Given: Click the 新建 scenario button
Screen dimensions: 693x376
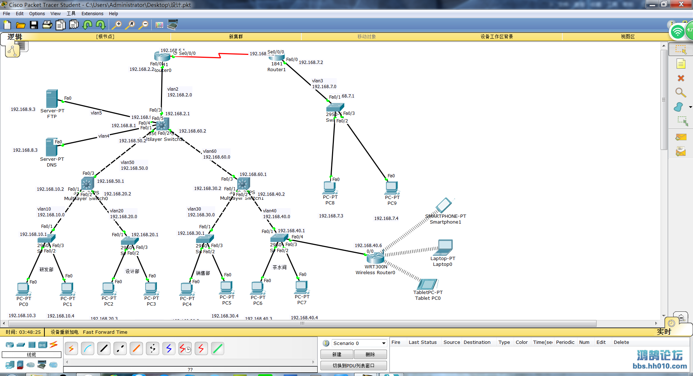Looking at the screenshot, I should pyautogui.click(x=337, y=354).
